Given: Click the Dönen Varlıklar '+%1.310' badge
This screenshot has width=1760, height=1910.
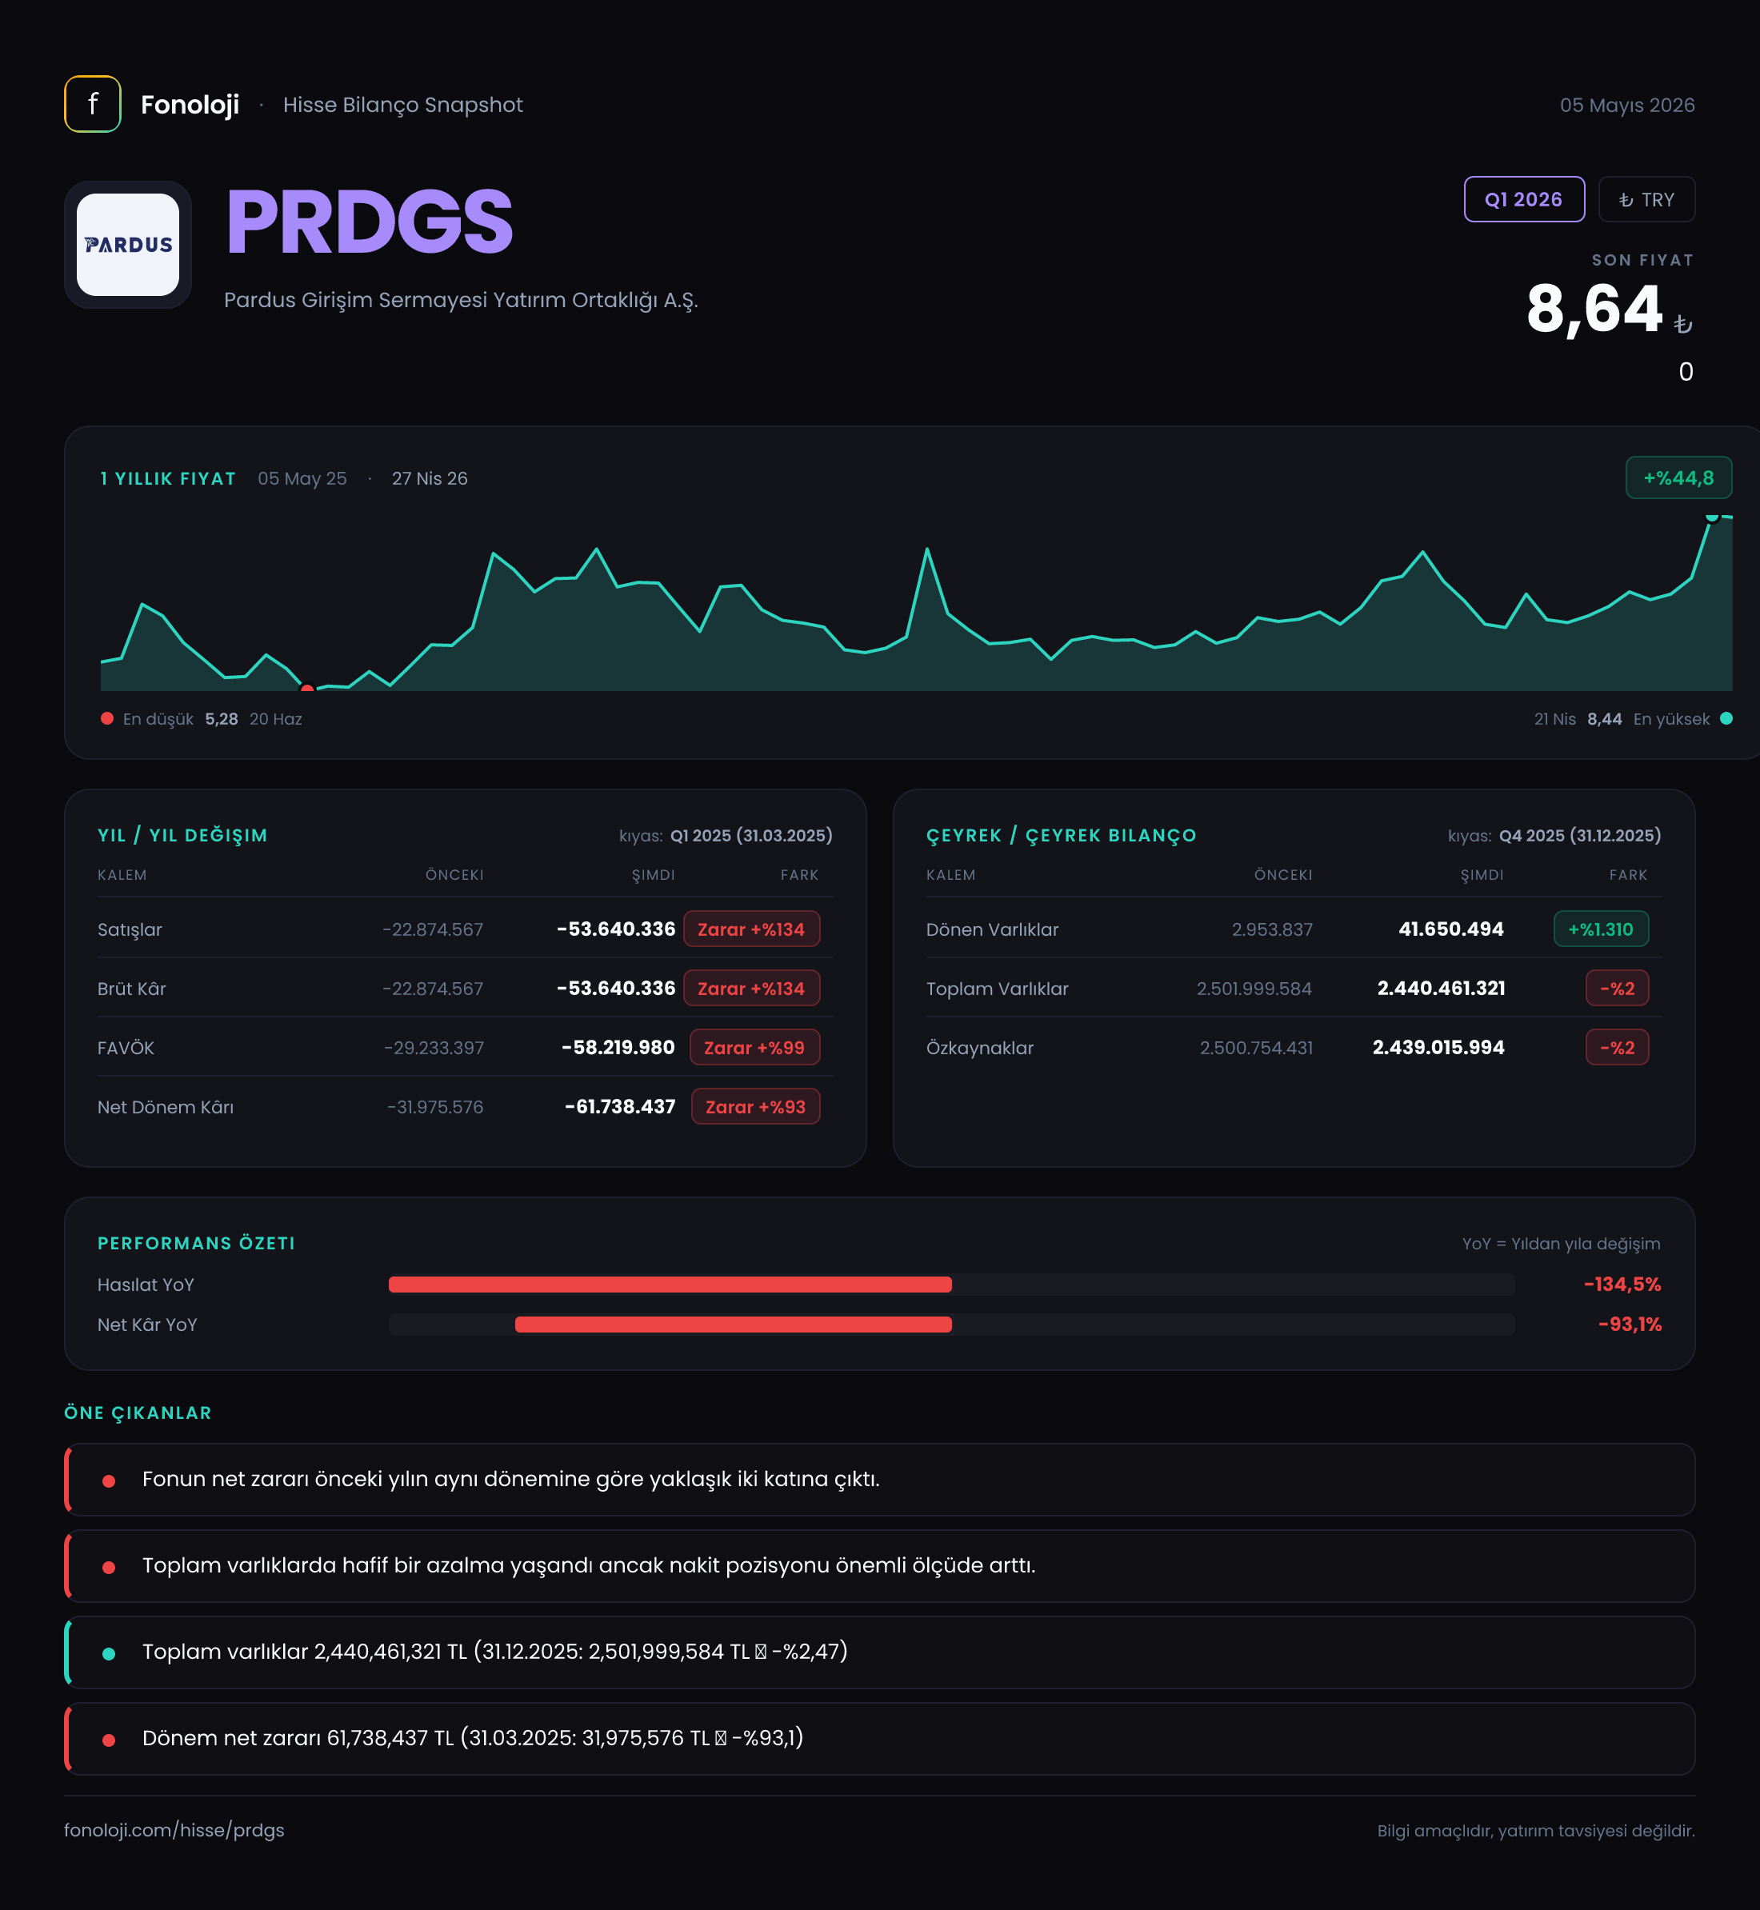Looking at the screenshot, I should (1601, 929).
